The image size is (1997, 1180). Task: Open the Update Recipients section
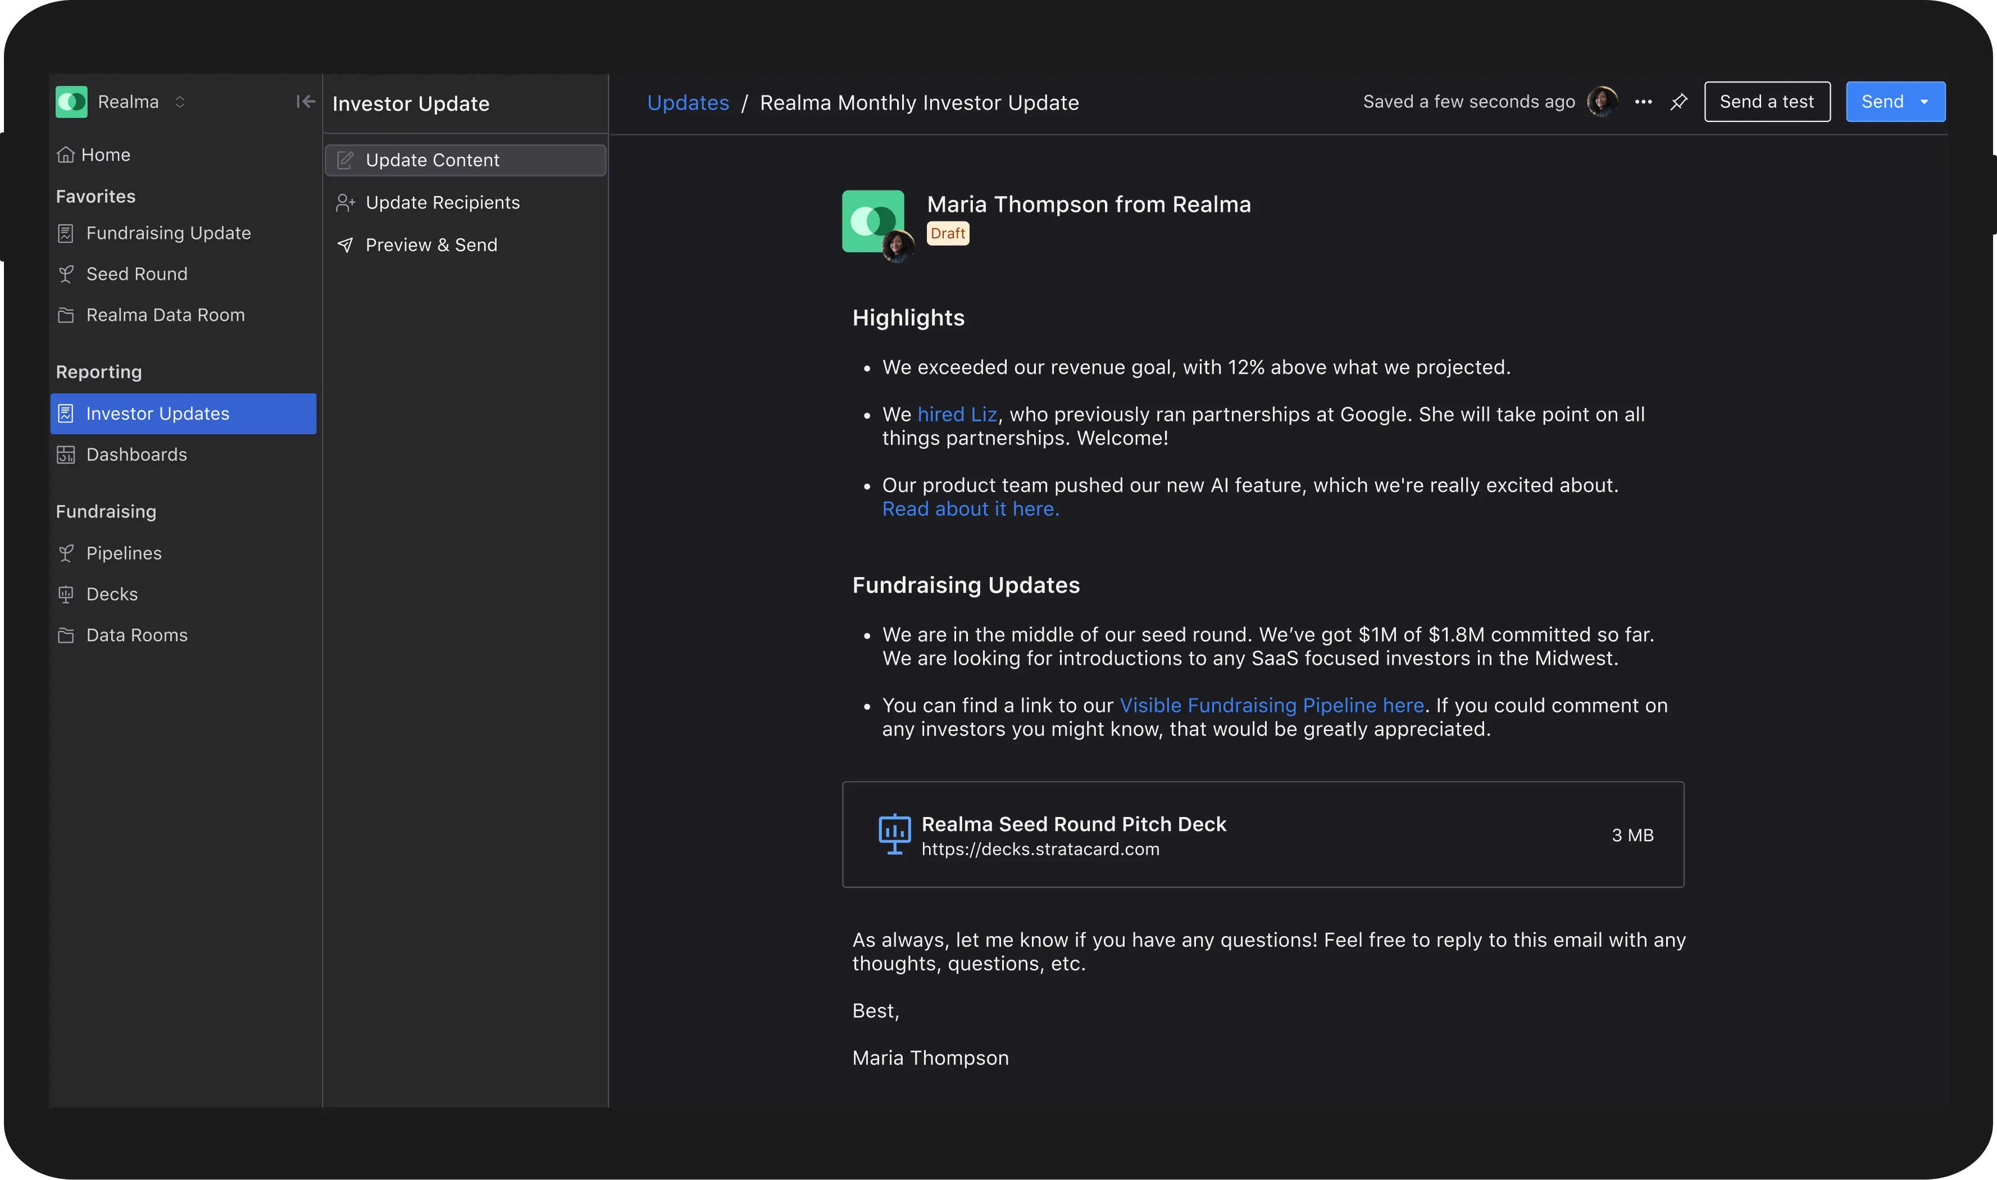(x=442, y=203)
